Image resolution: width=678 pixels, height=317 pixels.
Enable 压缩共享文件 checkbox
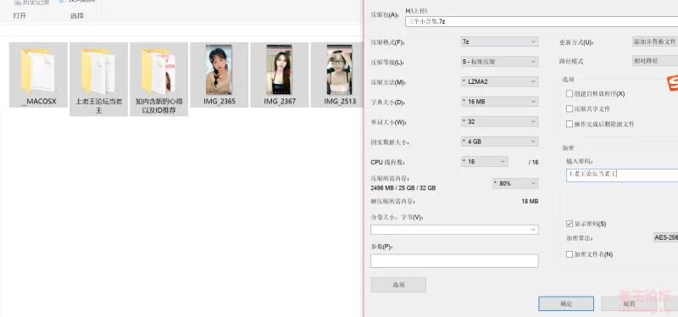(x=569, y=109)
